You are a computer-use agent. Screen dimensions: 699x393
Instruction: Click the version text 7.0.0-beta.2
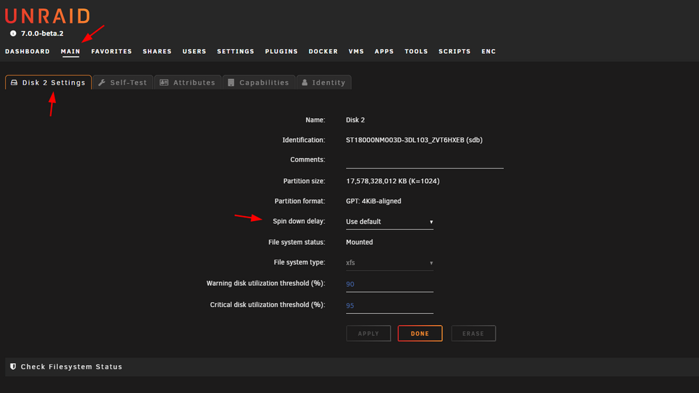tap(43, 34)
